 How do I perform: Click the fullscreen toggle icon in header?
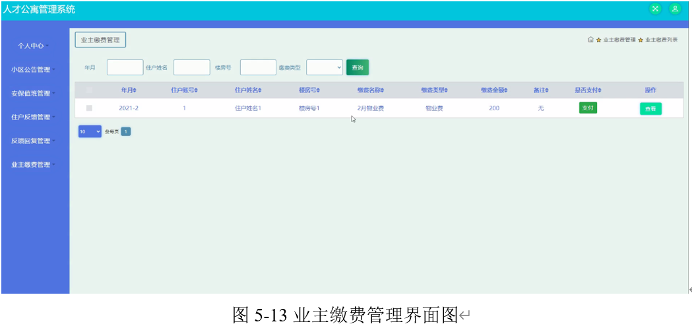(655, 9)
